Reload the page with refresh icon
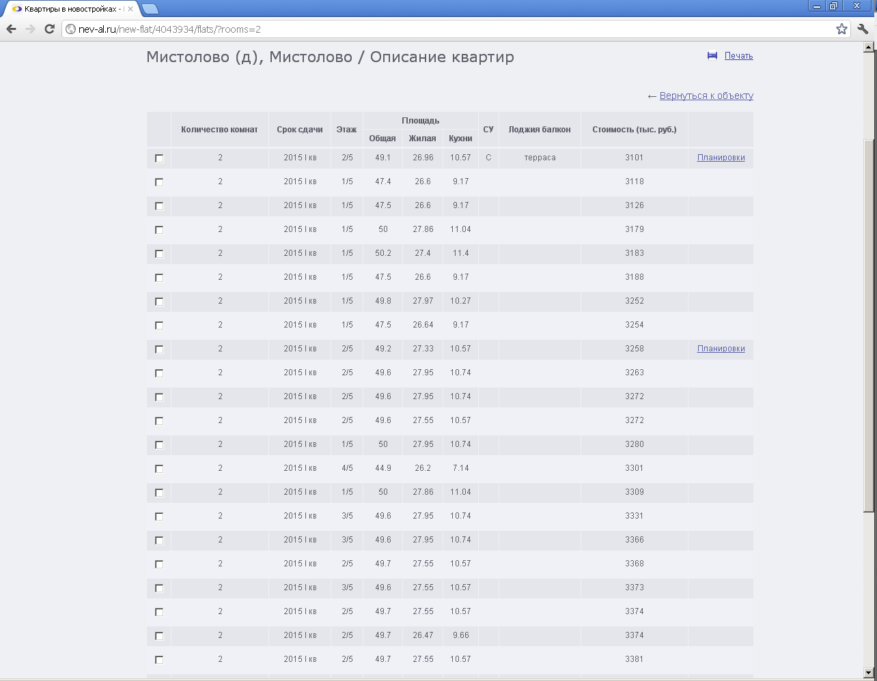Viewport: 877px width, 681px height. (49, 29)
